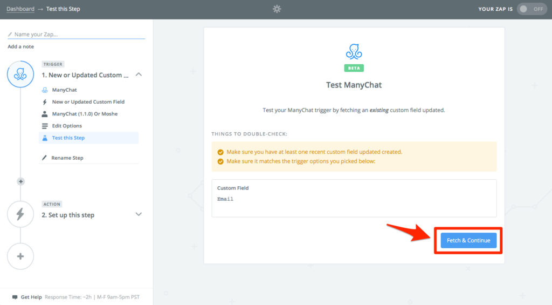Go back to Dashboard link
Viewport: 552px width, 305px height.
pos(20,9)
